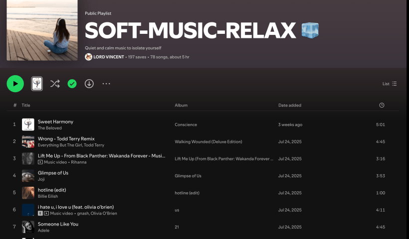Toggle shuffle for the playlist
409x239 pixels.
click(55, 84)
